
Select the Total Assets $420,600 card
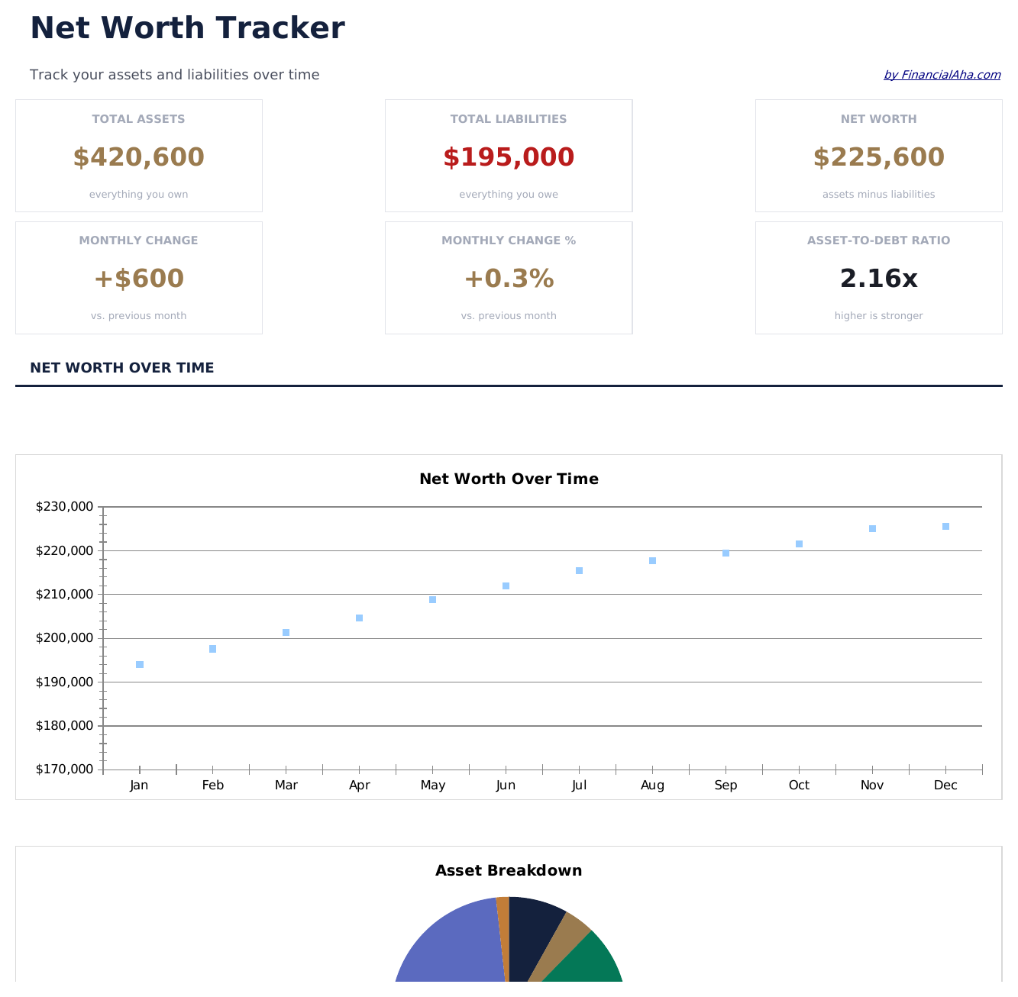[139, 156]
